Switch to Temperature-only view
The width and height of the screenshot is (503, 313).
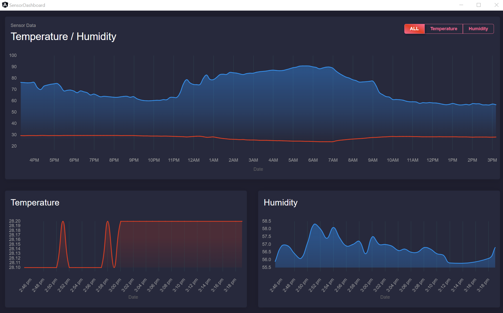pyautogui.click(x=443, y=29)
